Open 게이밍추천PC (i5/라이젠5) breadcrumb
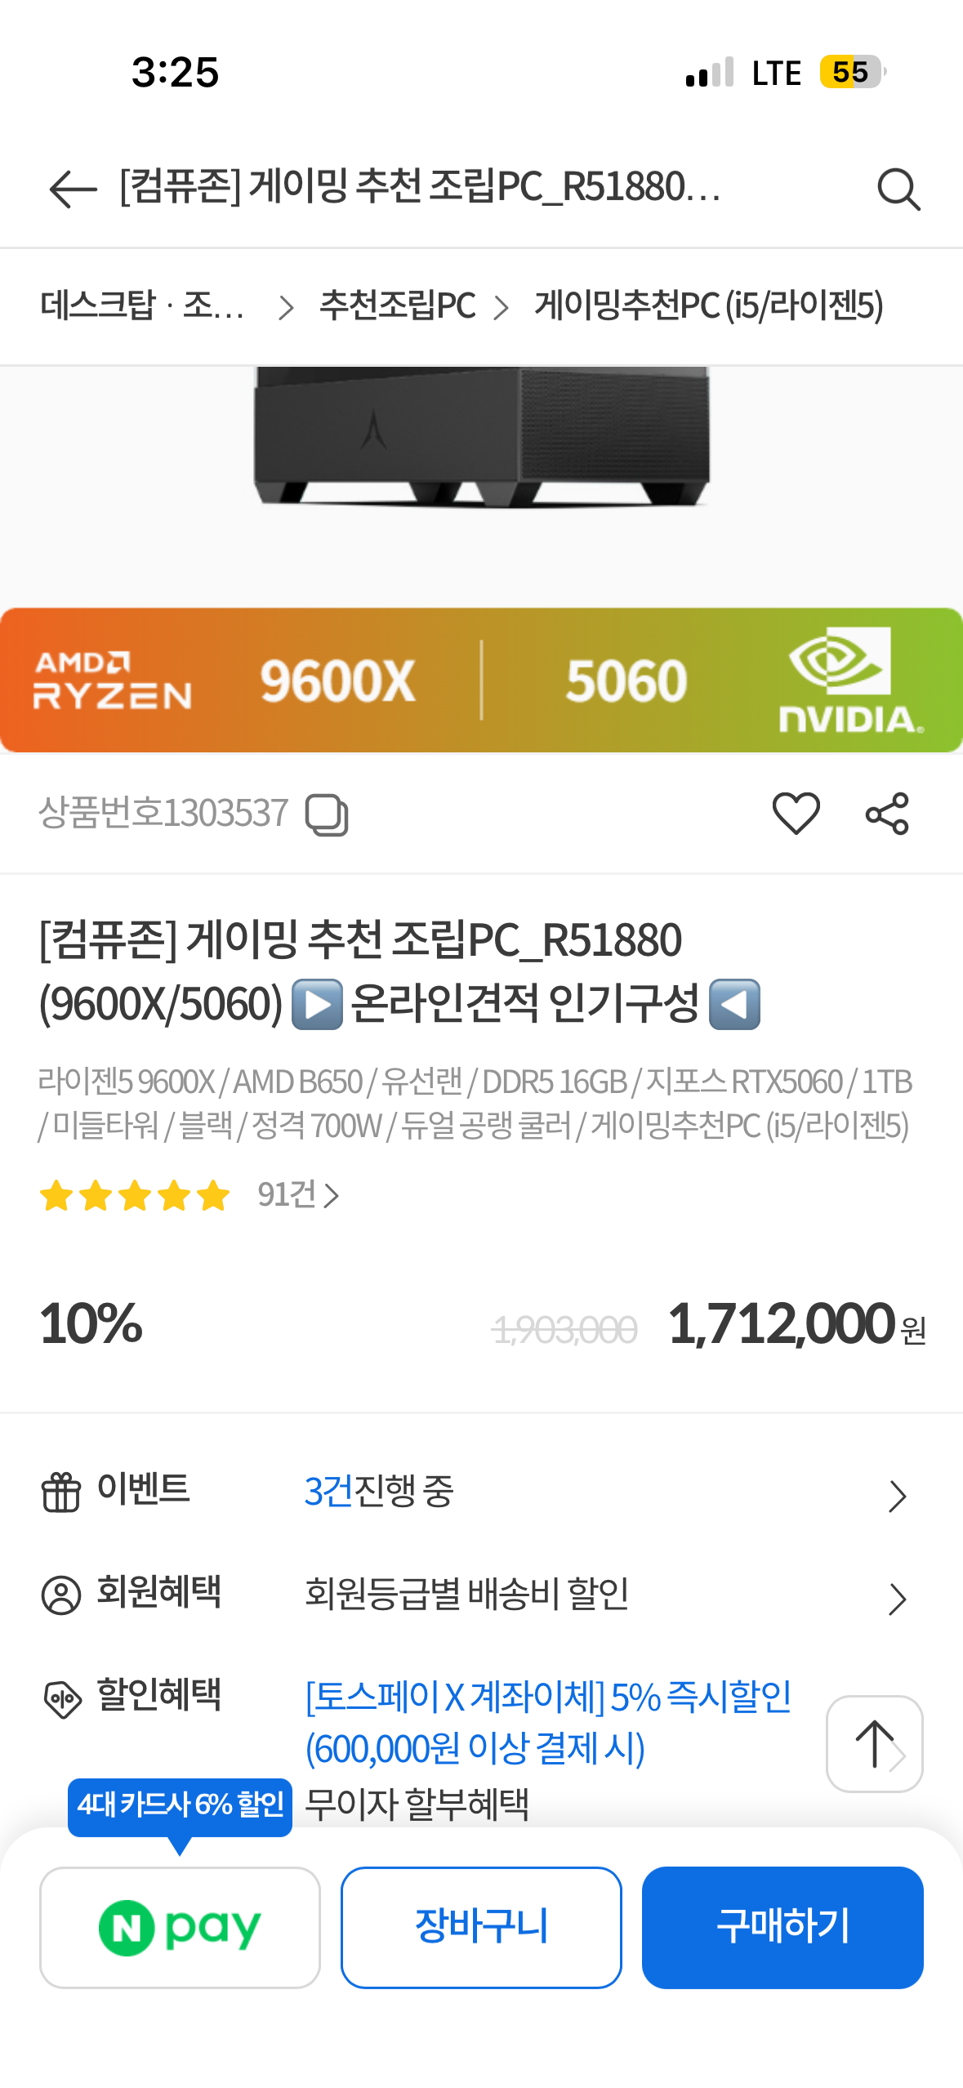This screenshot has width=963, height=2088. [x=708, y=306]
